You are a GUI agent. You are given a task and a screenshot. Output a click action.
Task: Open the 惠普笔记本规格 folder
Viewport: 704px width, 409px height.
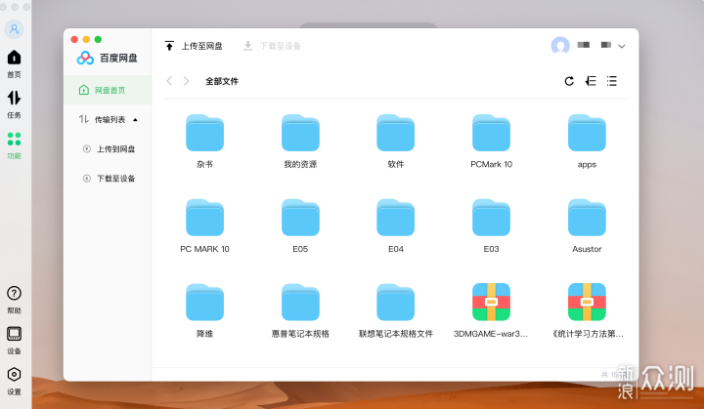pos(300,303)
